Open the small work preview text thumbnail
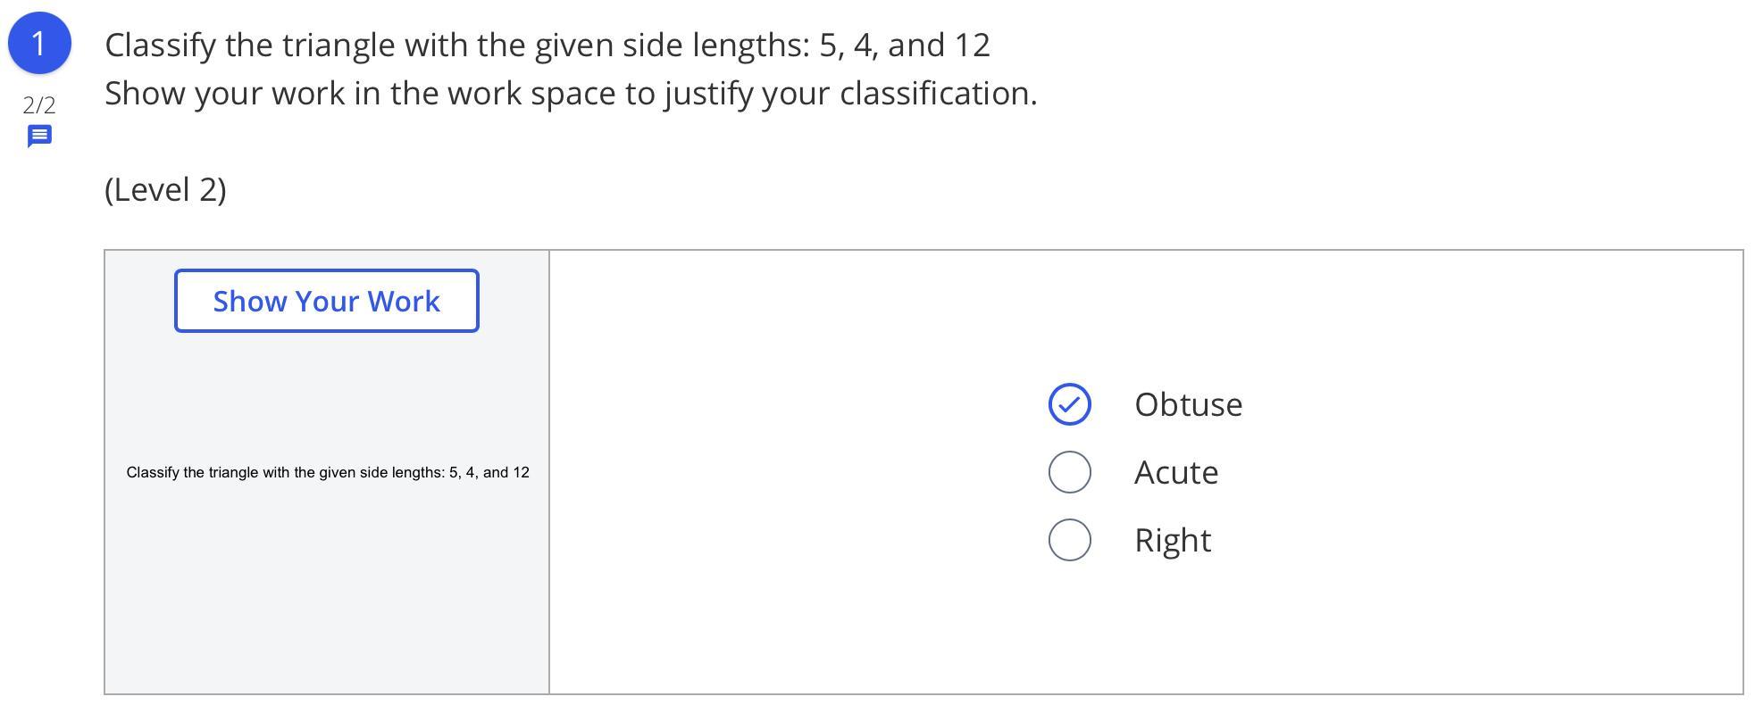The height and width of the screenshot is (705, 1755). point(327,472)
